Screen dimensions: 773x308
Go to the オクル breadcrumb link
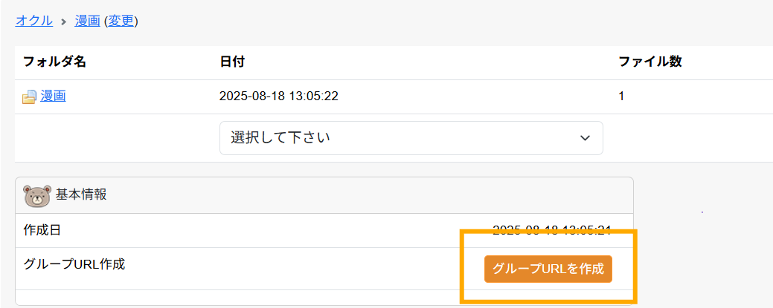(x=34, y=22)
